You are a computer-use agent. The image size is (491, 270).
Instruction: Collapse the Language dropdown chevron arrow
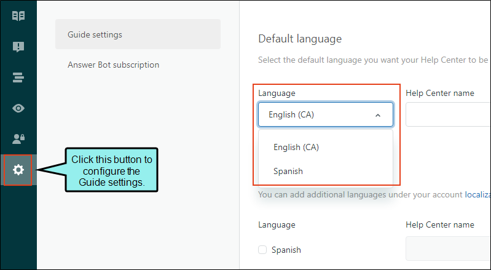coord(378,115)
